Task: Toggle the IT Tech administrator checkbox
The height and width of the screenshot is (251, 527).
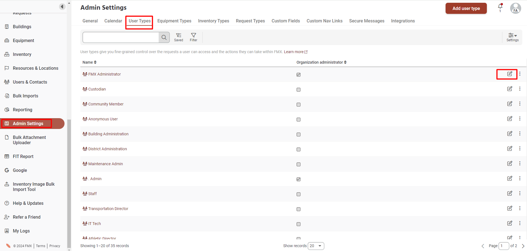Action: [x=299, y=224]
